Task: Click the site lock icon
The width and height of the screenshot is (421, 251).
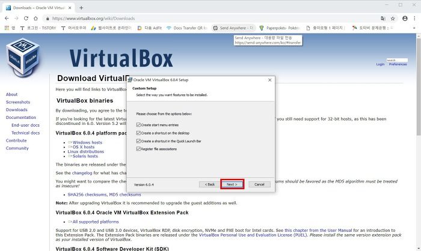Action: point(48,19)
